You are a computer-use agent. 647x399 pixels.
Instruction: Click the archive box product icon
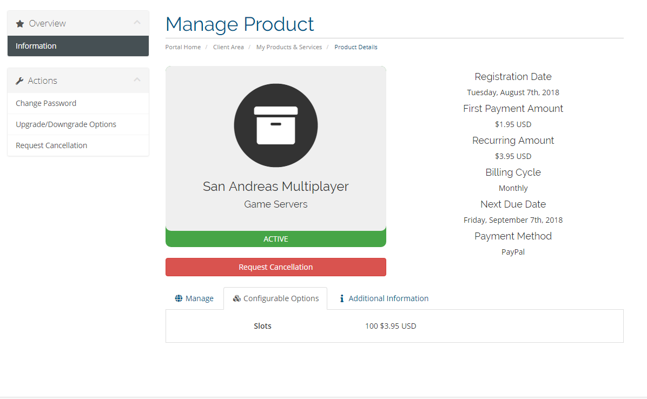276,125
